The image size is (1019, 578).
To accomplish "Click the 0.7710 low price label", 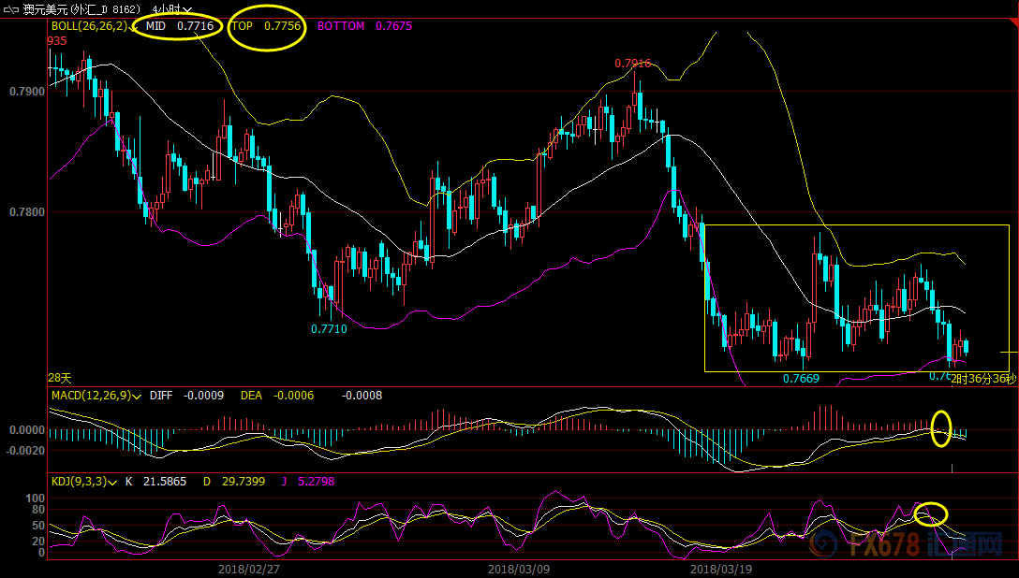I will coord(329,329).
